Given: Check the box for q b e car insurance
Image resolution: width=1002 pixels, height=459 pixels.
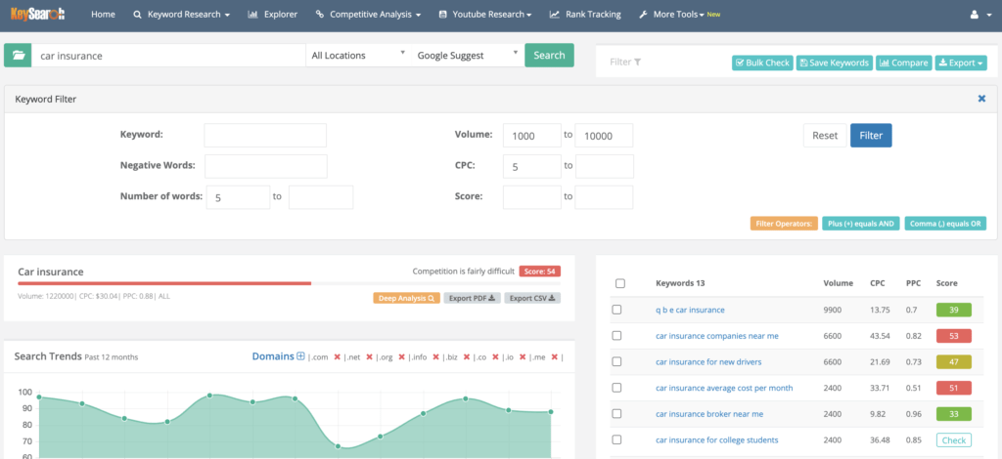Looking at the screenshot, I should coord(616,310).
